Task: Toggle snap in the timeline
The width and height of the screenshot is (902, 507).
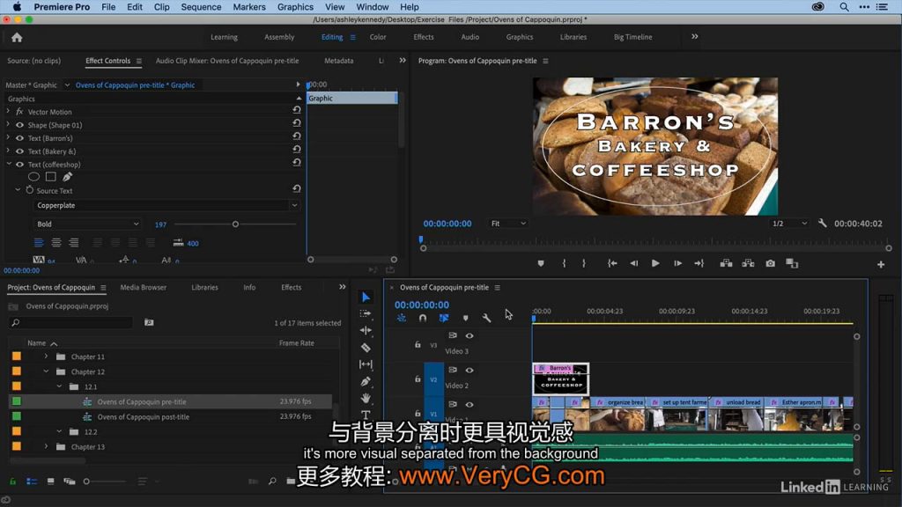Action: click(x=423, y=318)
